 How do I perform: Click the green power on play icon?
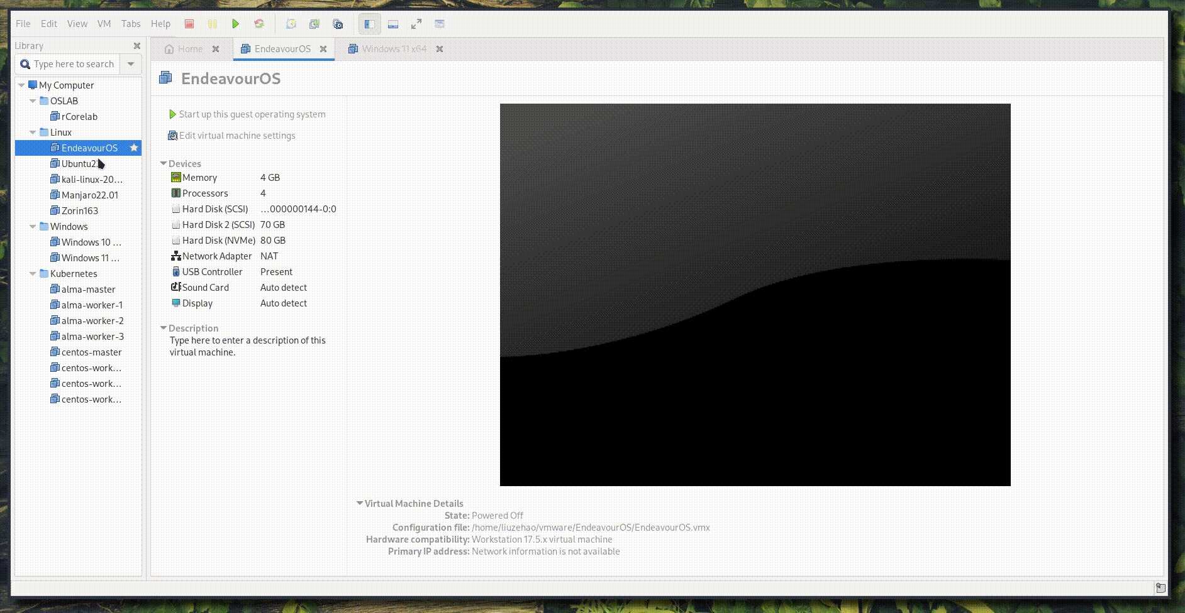(x=235, y=24)
